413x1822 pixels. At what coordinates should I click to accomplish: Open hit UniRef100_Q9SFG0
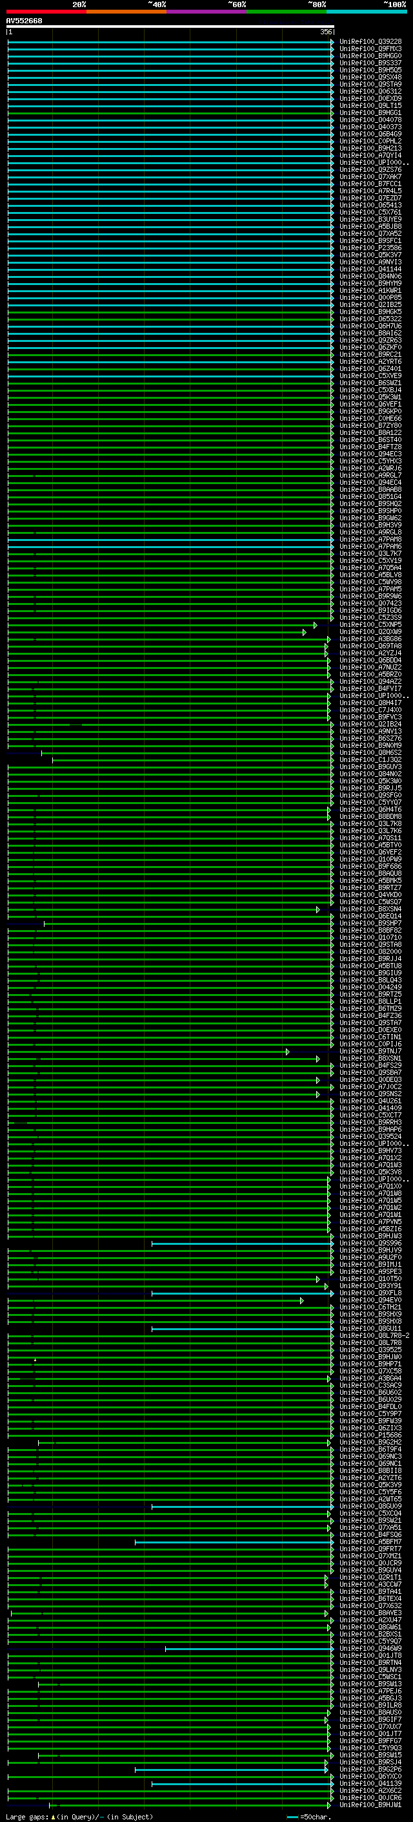[x=370, y=796]
